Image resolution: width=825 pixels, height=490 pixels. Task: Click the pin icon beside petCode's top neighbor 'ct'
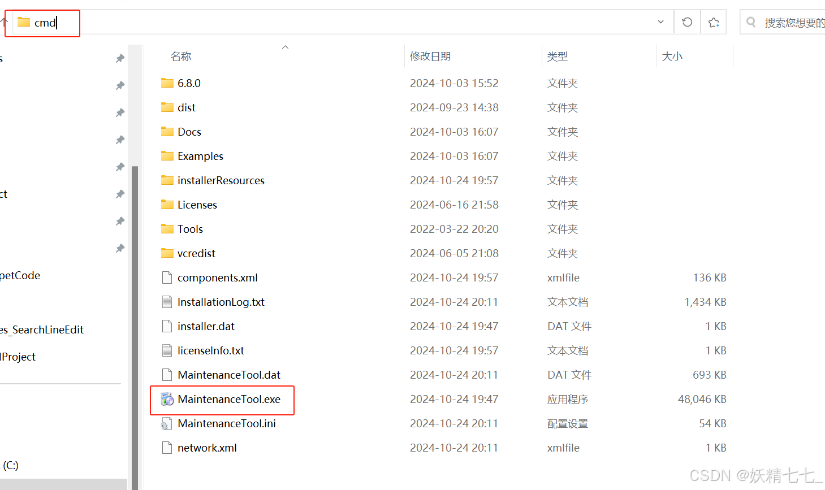point(120,194)
